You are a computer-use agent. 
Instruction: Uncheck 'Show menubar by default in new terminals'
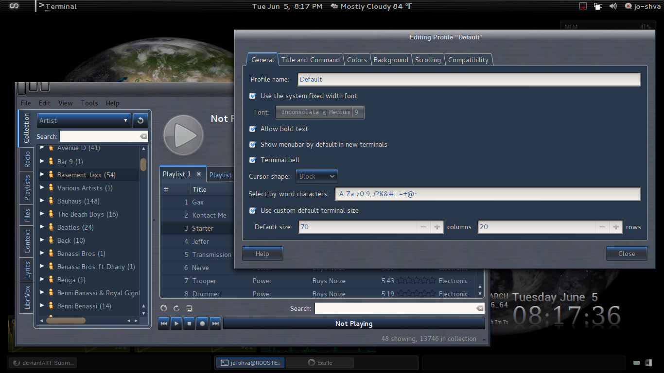[253, 144]
